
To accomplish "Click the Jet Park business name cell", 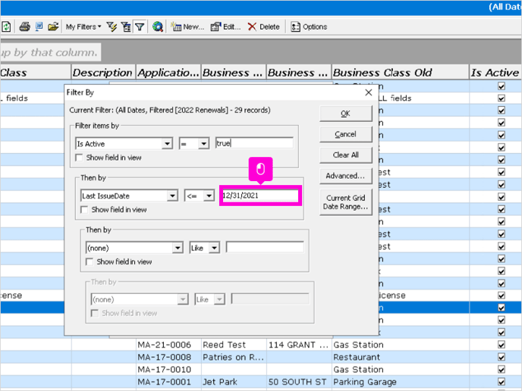I will tap(234, 382).
